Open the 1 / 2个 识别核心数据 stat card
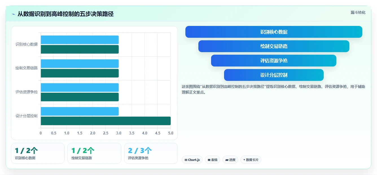Image resolution: width=377 pixels, height=175 pixels. pyautogui.click(x=38, y=153)
